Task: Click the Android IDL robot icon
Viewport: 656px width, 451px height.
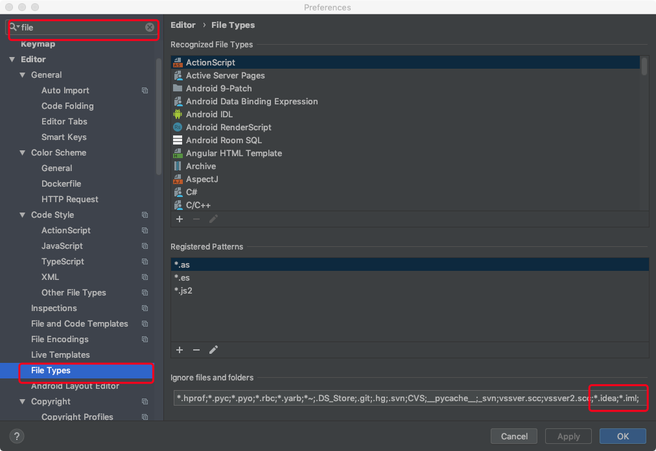Action: pyautogui.click(x=178, y=114)
